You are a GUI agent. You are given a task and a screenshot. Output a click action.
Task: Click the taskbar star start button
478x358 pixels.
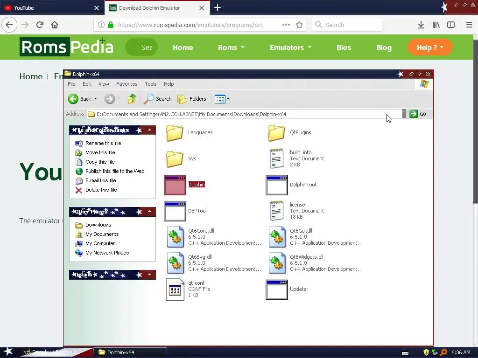click(8, 352)
